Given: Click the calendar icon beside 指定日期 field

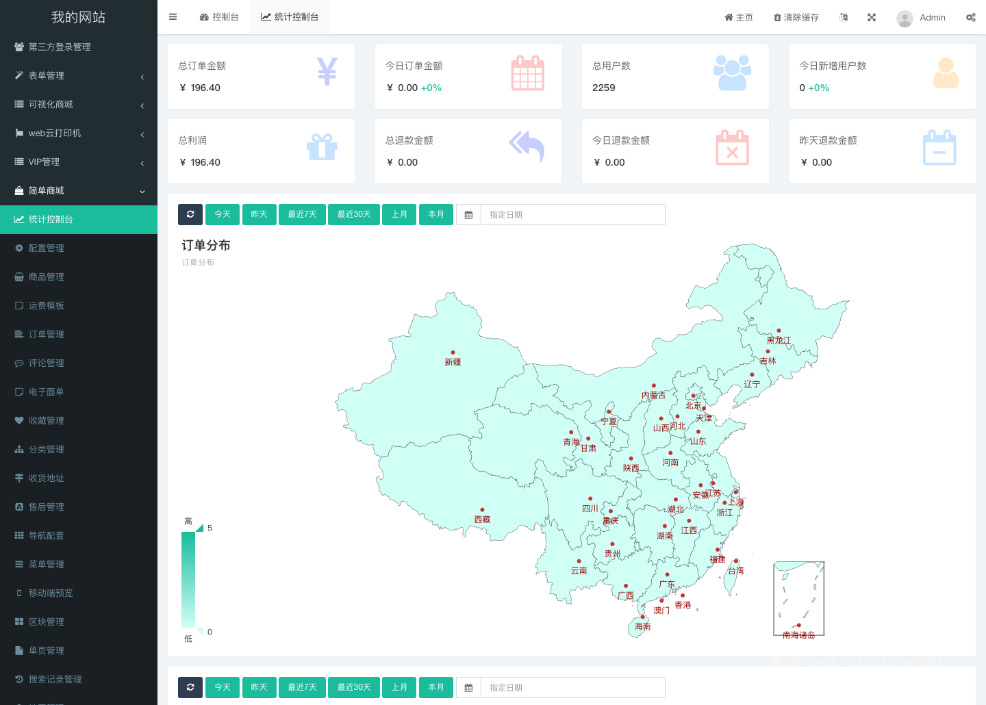Looking at the screenshot, I should coord(468,215).
